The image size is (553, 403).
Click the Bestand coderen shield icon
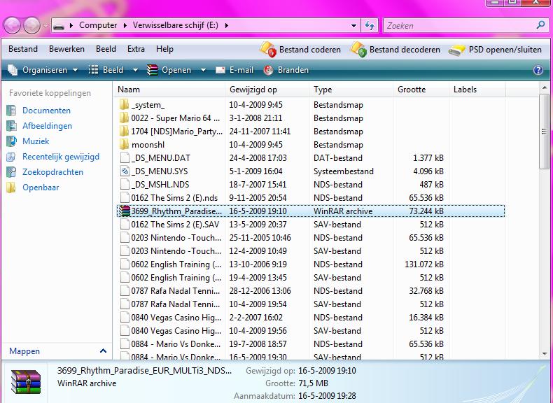point(267,49)
